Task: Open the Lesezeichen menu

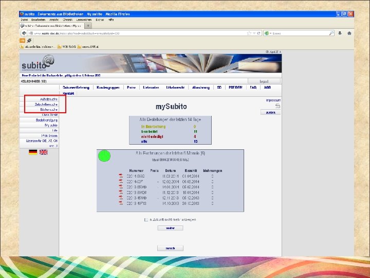Action: (84, 20)
